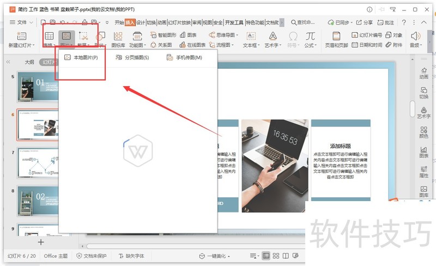The image size is (436, 266).
Task: Open Animation (动画) in right sidebar
Action: (x=424, y=73)
